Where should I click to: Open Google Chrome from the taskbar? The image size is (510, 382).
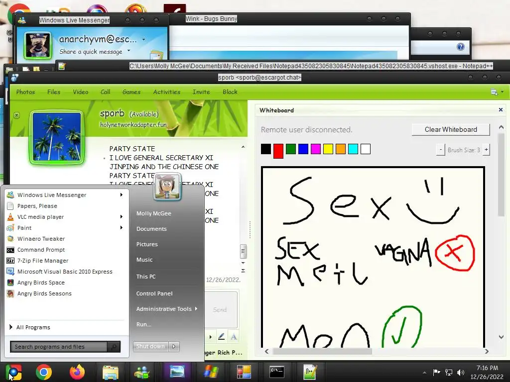click(x=44, y=372)
